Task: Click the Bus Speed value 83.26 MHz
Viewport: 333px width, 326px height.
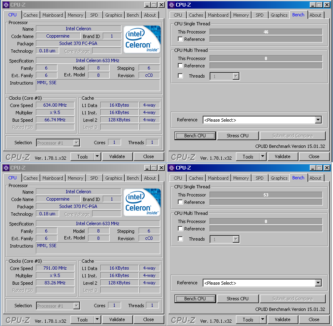Action: pyautogui.click(x=55, y=283)
